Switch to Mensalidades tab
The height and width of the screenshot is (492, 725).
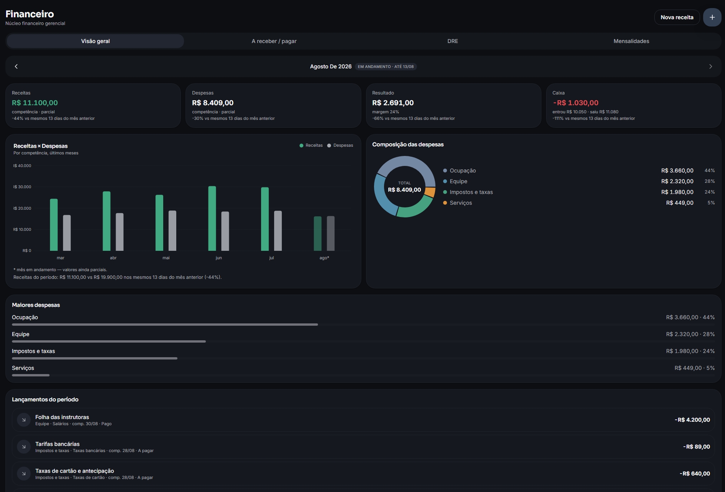point(631,41)
